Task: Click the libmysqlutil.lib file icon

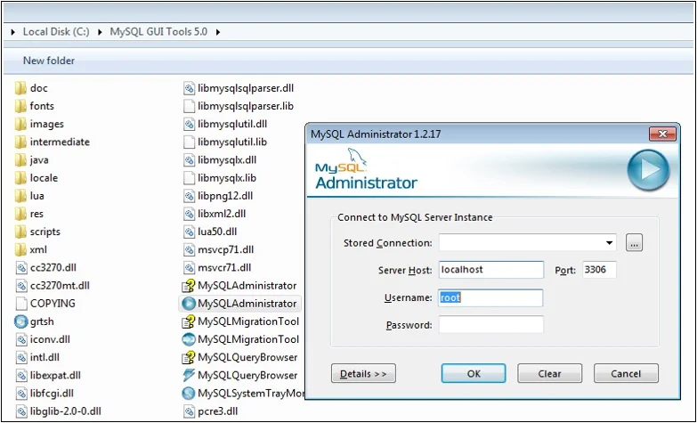Action: tap(189, 142)
